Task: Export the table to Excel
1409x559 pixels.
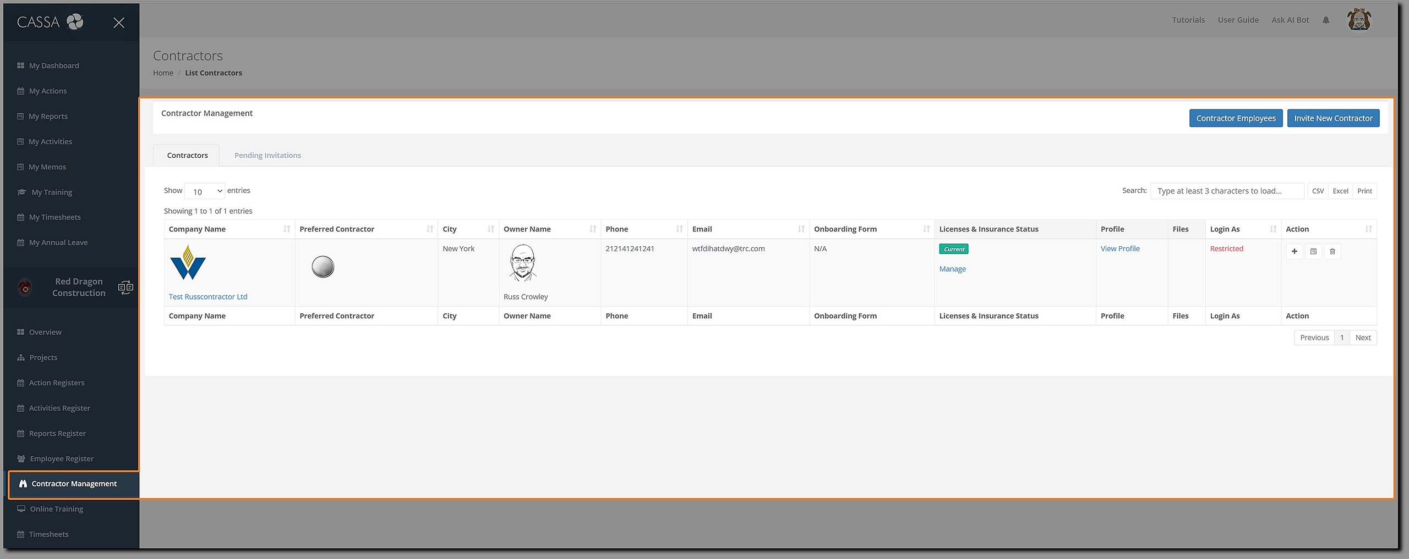Action: [1340, 191]
